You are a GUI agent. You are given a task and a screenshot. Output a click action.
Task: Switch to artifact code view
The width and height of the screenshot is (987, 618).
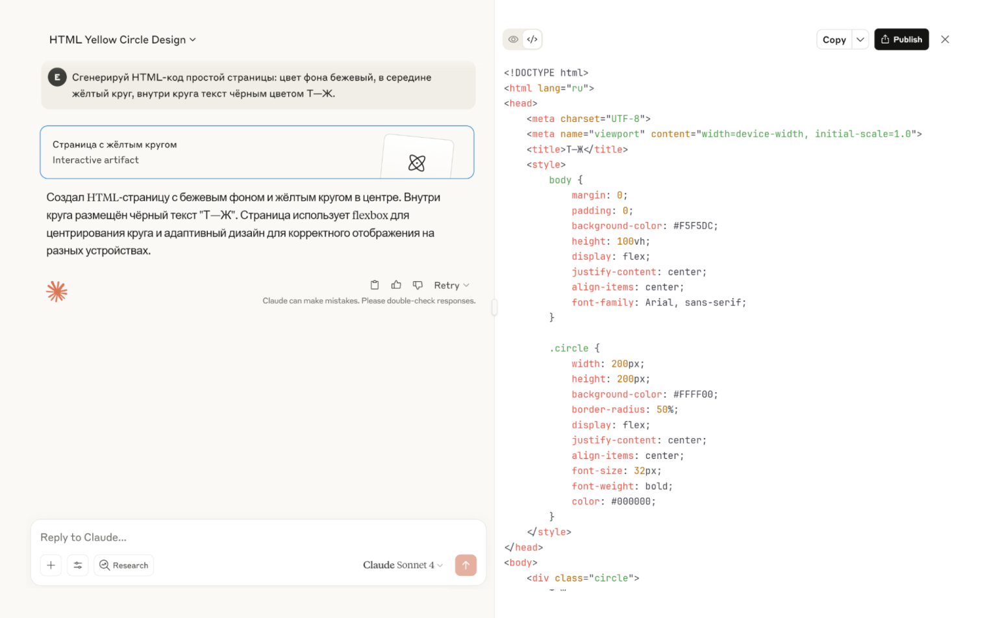point(532,40)
